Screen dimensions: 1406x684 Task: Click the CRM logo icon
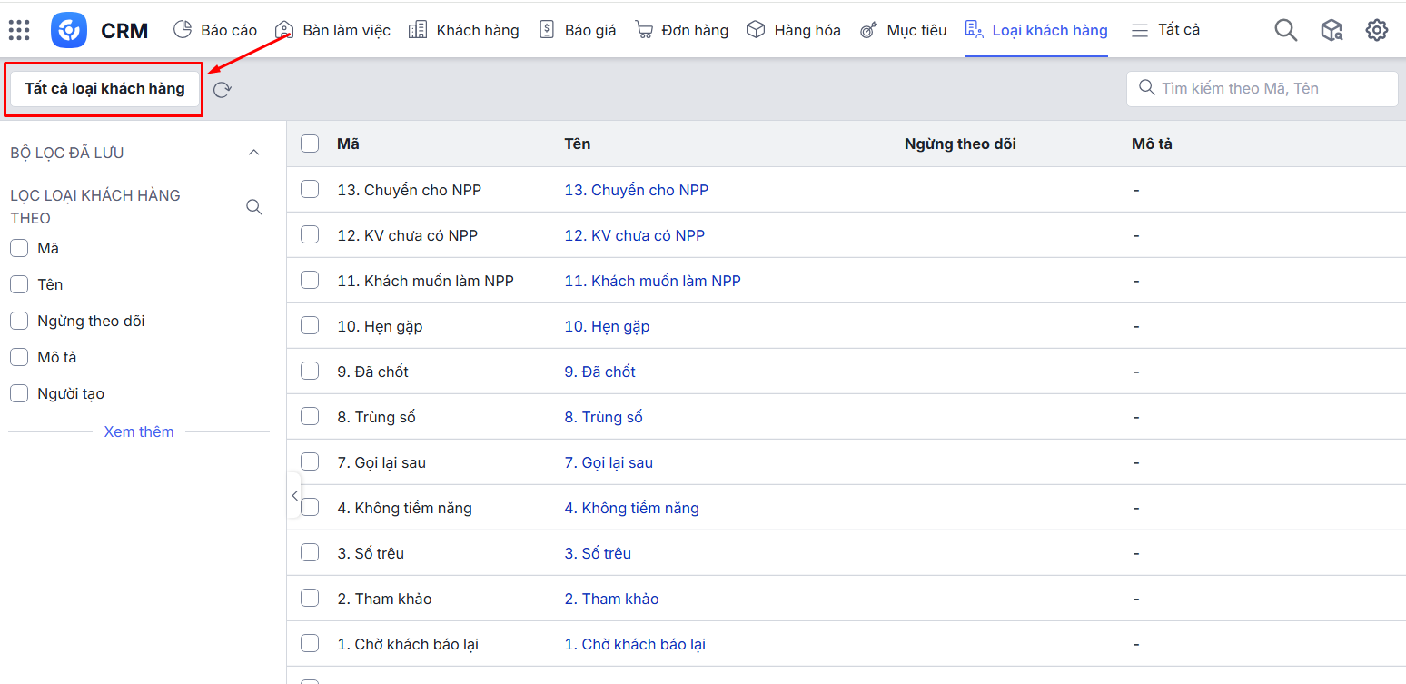pyautogui.click(x=69, y=30)
